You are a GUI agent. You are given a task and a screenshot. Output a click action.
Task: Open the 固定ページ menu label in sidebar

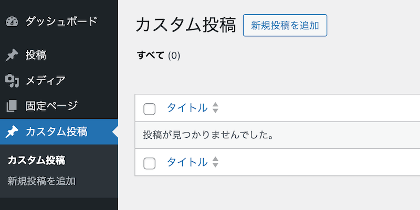[x=51, y=106]
